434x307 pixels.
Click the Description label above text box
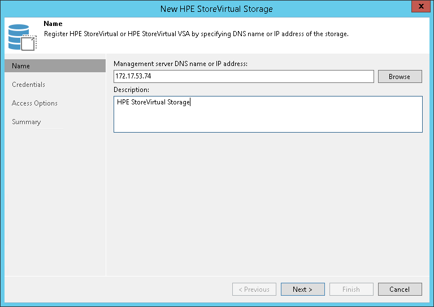coord(131,90)
